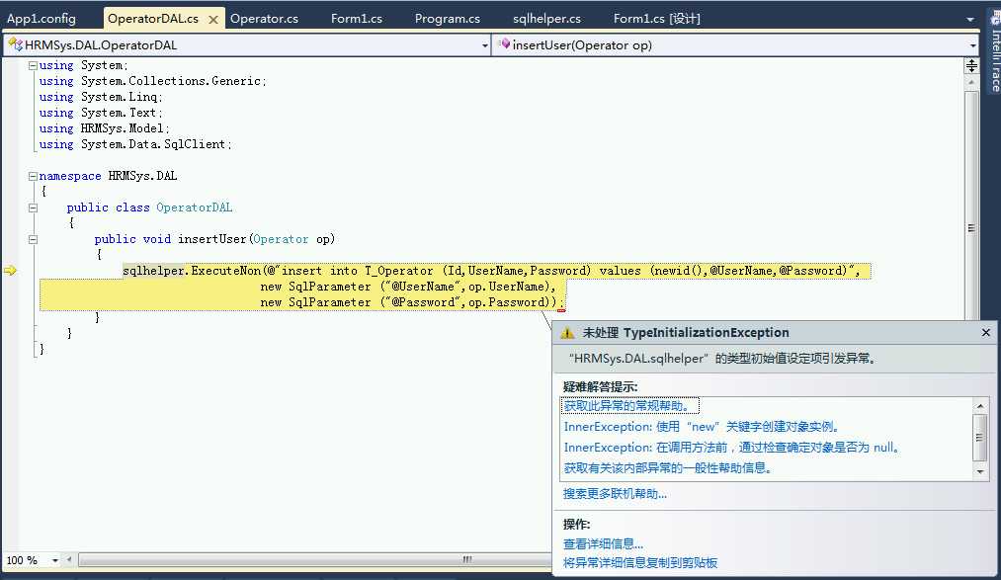
Task: Click the using System.Data.SqlClient line
Action: [x=134, y=144]
